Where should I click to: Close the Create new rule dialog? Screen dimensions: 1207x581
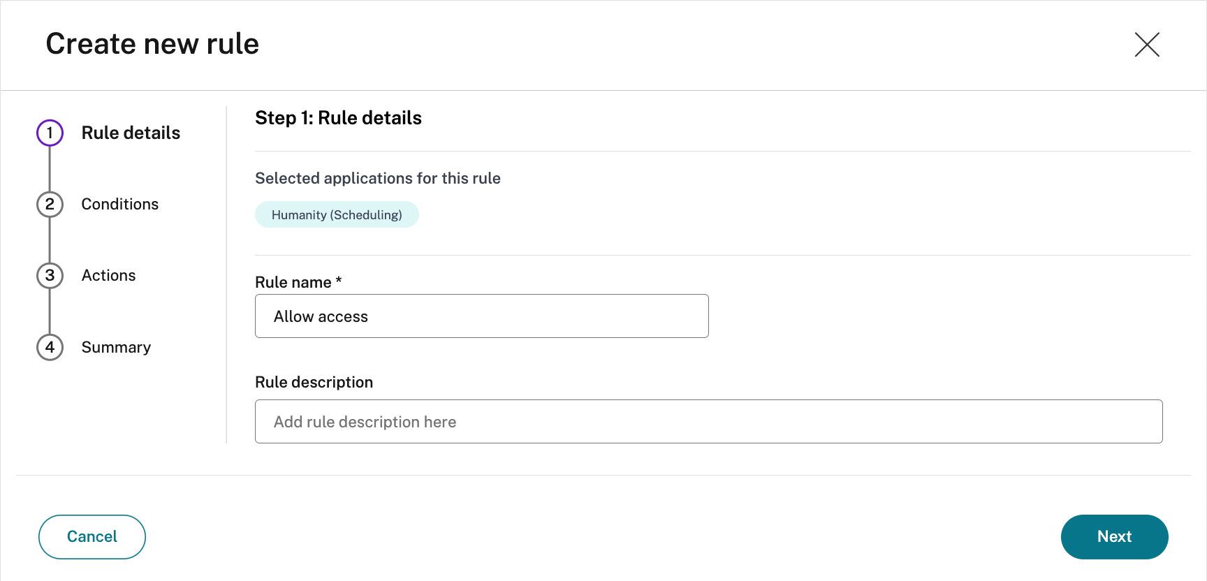pos(1146,45)
